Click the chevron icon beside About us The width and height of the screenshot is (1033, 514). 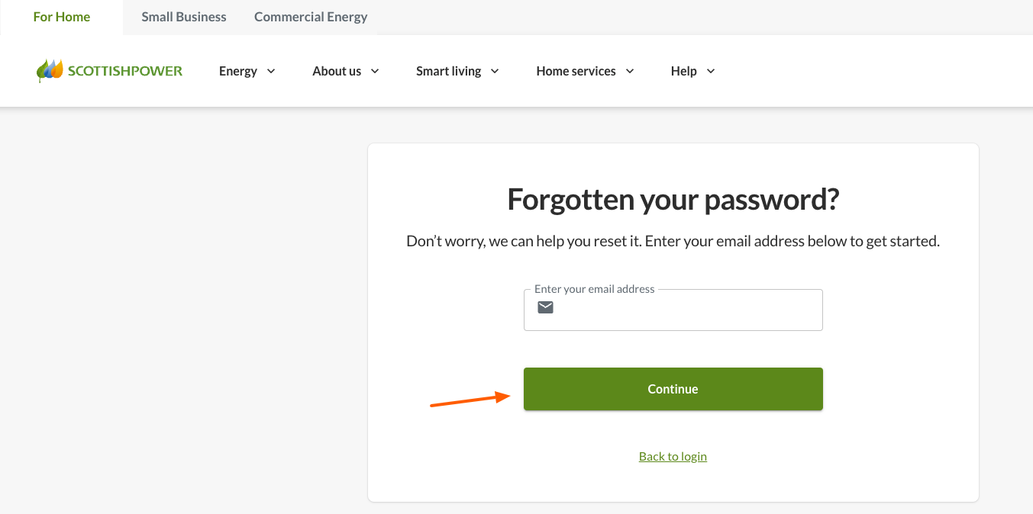[375, 71]
